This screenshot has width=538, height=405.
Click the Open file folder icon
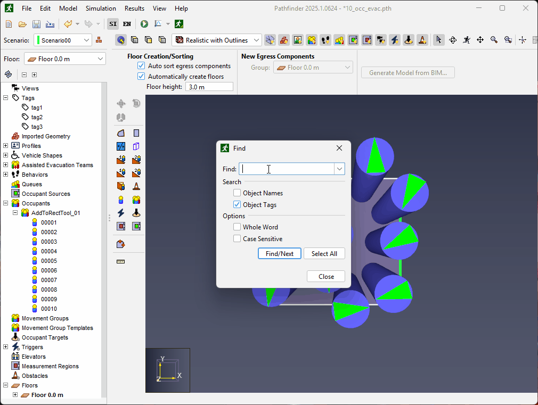click(x=23, y=24)
